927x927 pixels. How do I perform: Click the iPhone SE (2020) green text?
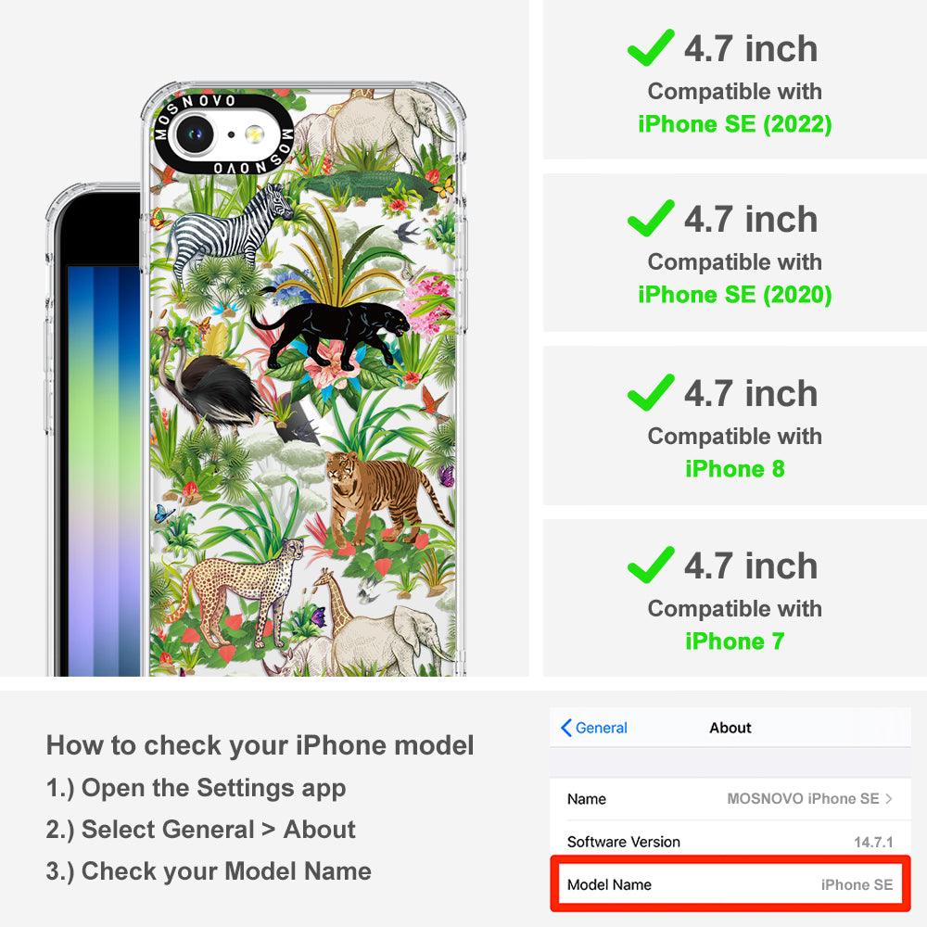click(735, 295)
